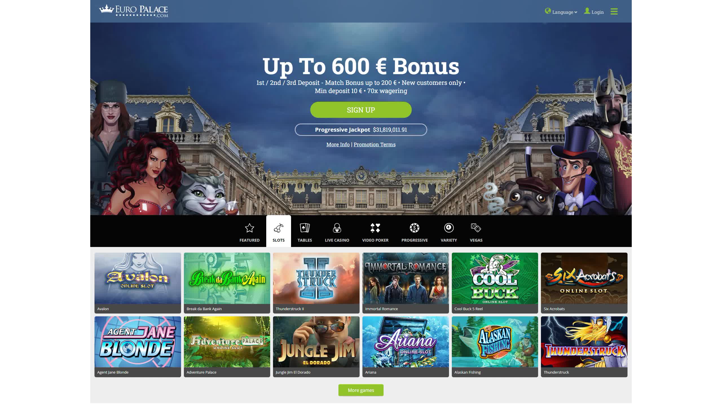Click the Progressive Jackpot amount box

[361, 130]
